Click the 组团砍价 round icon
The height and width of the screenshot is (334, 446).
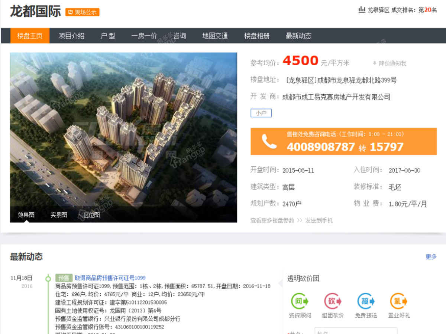click(333, 301)
